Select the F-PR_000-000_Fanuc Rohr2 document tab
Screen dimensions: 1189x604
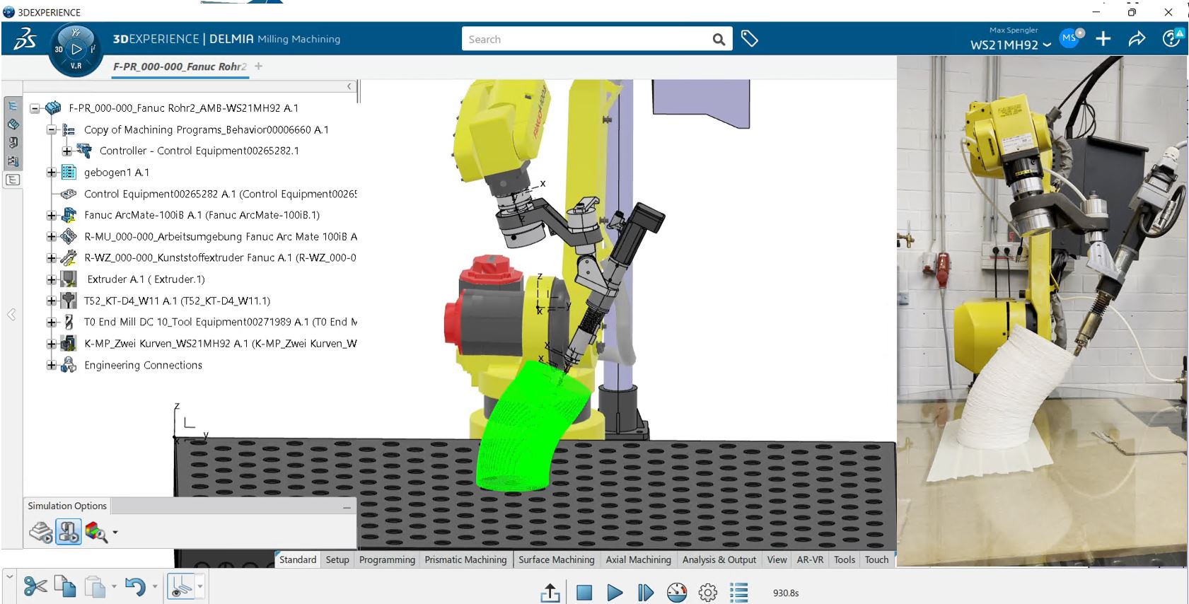point(180,66)
